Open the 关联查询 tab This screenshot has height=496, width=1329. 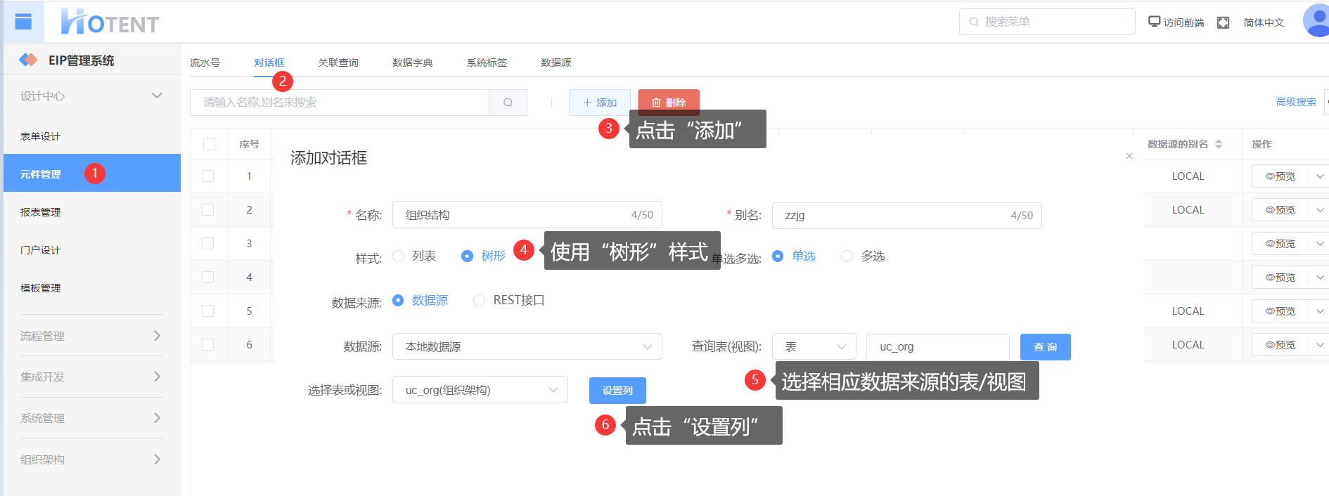[338, 63]
